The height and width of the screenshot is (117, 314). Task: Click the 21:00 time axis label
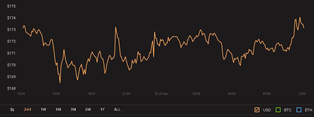pos(126,94)
